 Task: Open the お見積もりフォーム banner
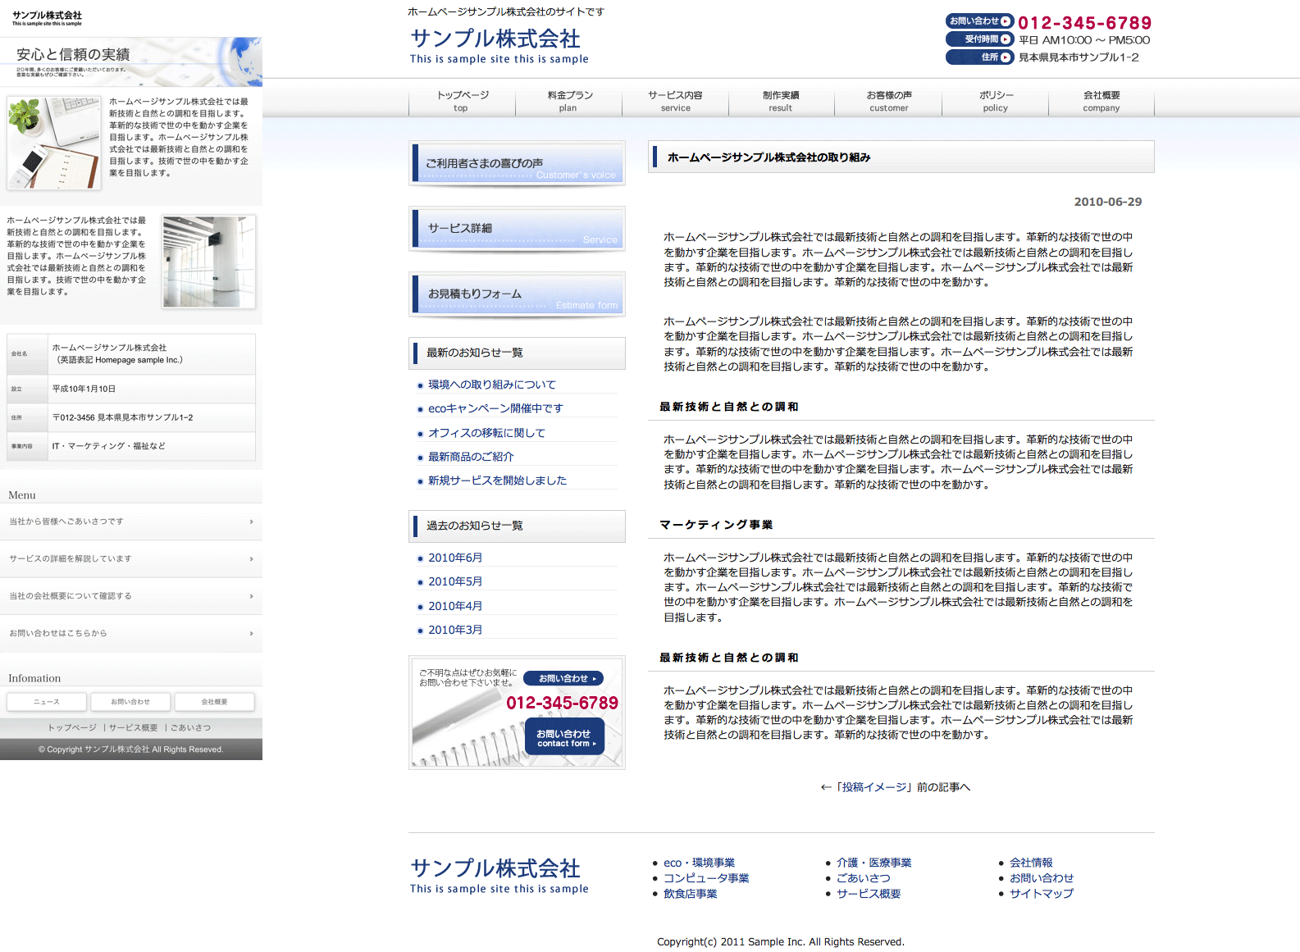click(518, 294)
